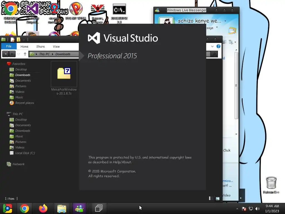Switch to Windows Live Messenger taskbar button
This screenshot has width=285, height=214.
click(x=79, y=208)
